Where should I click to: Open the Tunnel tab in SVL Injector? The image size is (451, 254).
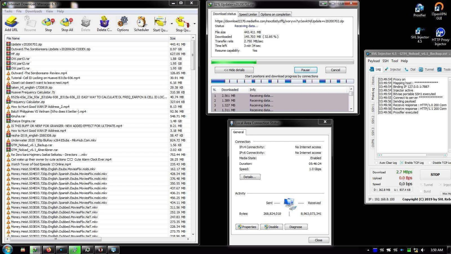(426, 69)
